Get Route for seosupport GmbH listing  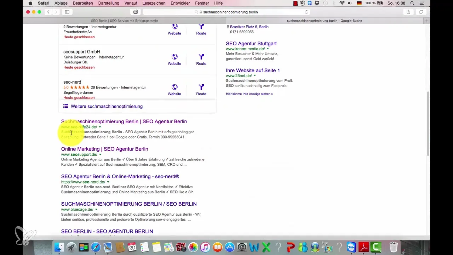[x=201, y=59]
